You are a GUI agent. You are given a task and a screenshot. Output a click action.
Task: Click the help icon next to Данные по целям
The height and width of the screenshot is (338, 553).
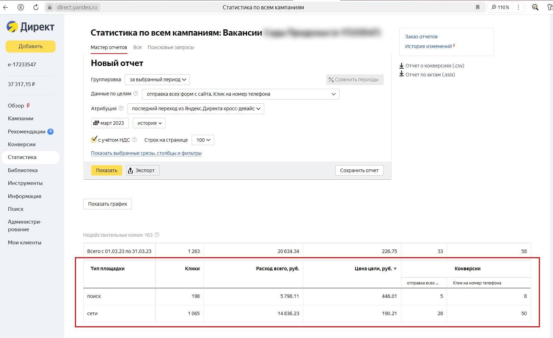(136, 94)
